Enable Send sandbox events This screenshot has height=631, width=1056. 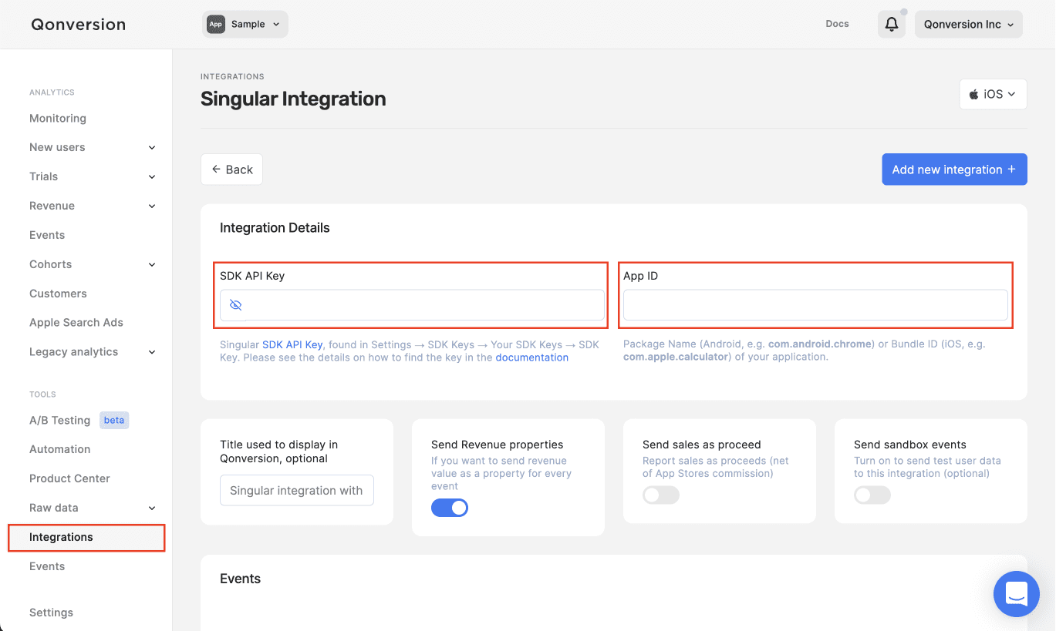(872, 495)
